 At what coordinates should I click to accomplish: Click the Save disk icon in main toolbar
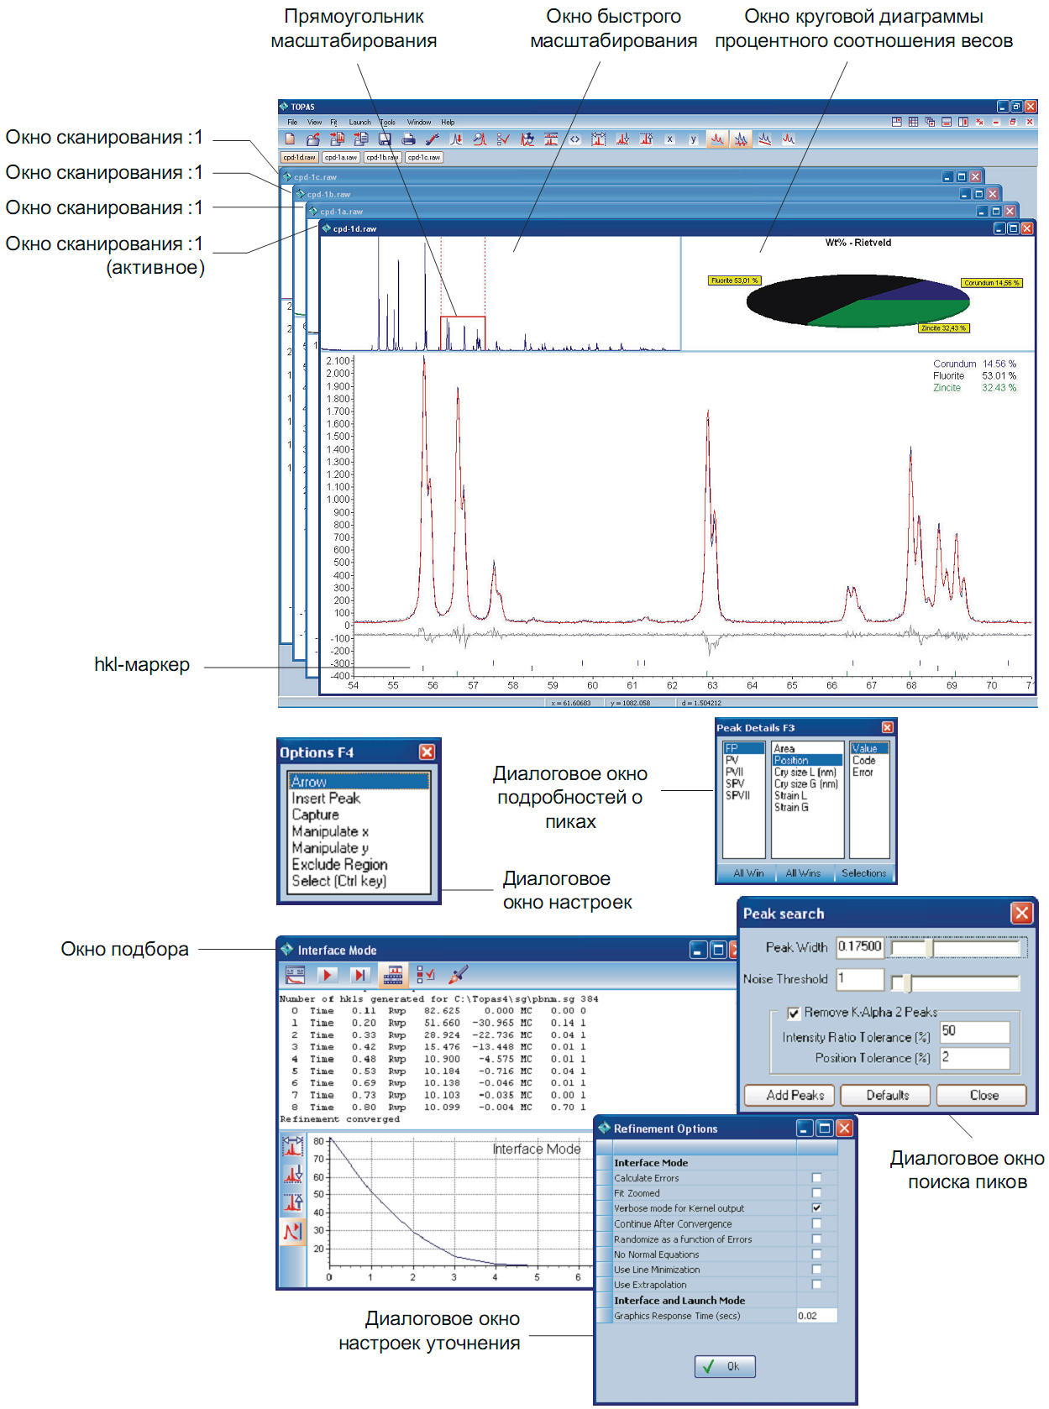(385, 139)
